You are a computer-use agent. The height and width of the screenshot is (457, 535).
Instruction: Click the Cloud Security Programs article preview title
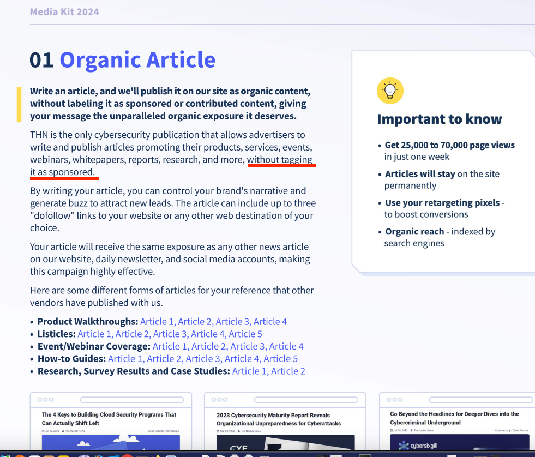(x=109, y=419)
